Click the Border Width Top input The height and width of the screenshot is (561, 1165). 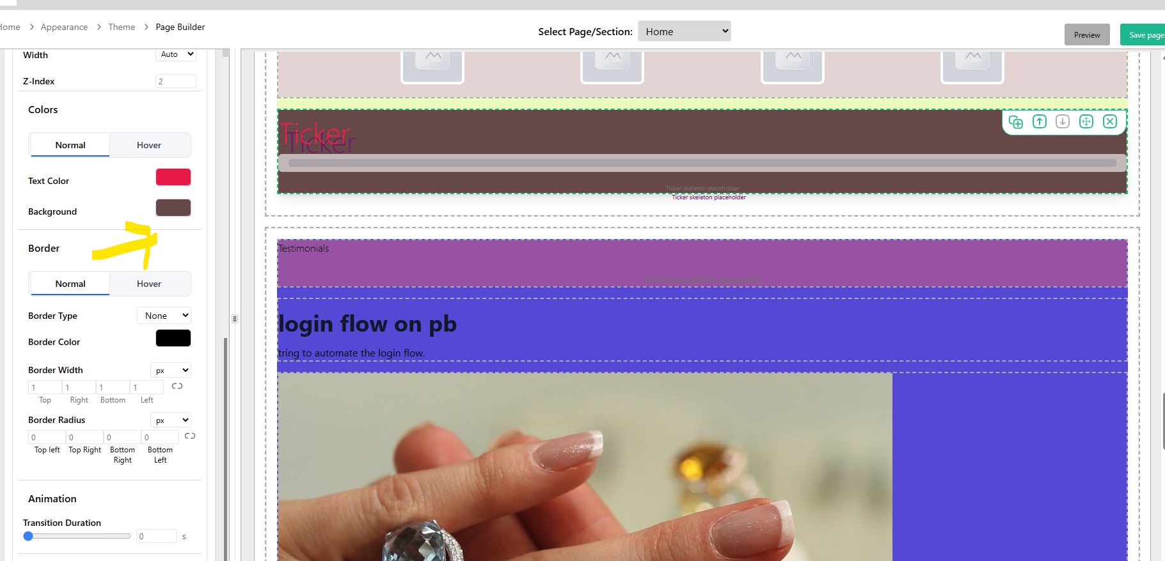[45, 387]
